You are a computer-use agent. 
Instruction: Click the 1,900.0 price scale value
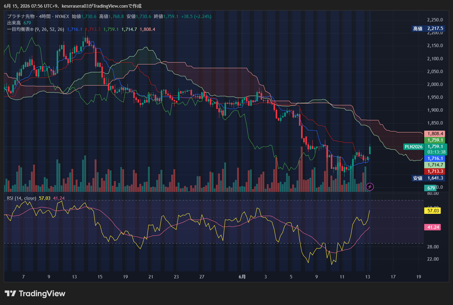[x=435, y=110]
